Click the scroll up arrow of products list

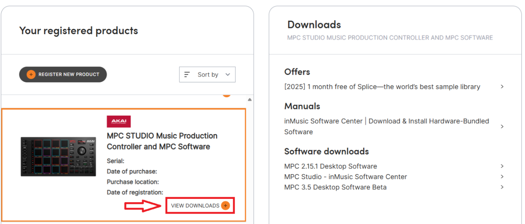point(250,100)
